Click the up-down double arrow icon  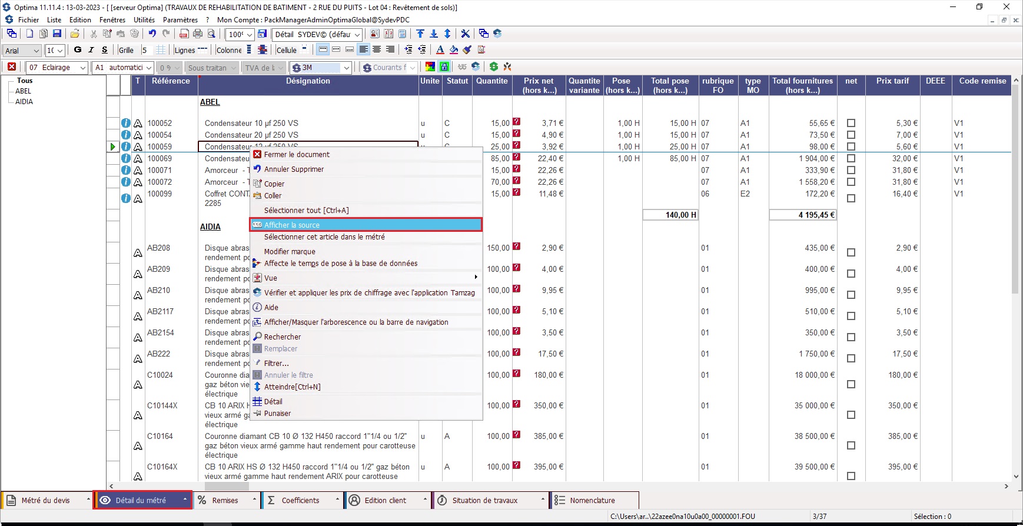447,34
